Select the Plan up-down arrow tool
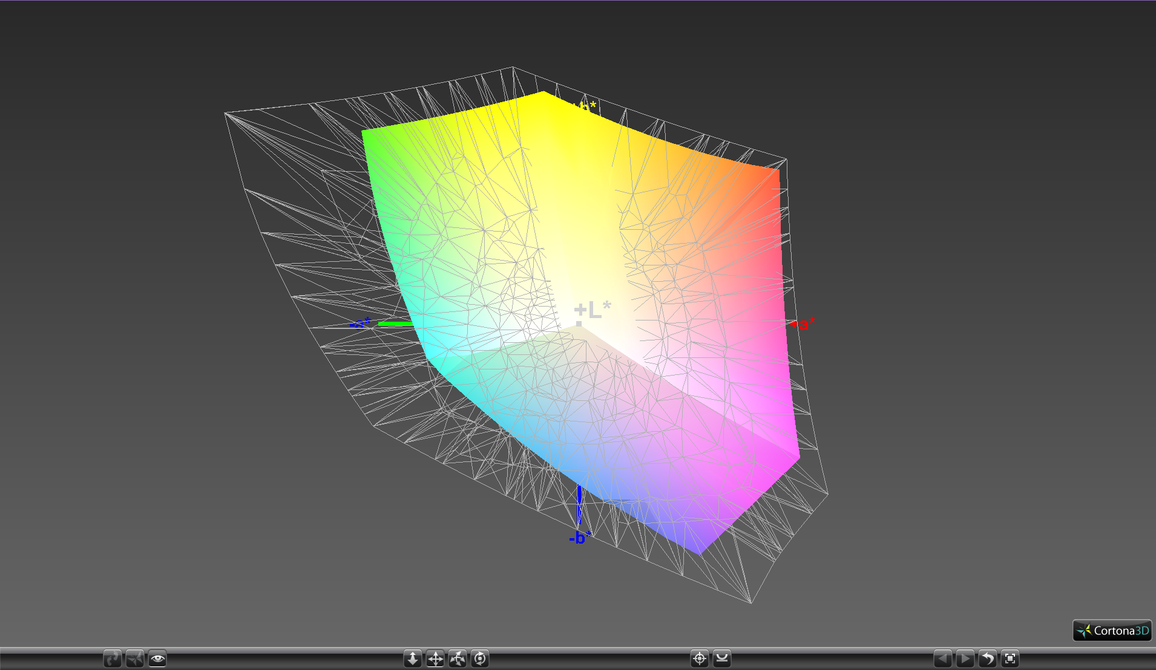The width and height of the screenshot is (1156, 670). [x=413, y=659]
